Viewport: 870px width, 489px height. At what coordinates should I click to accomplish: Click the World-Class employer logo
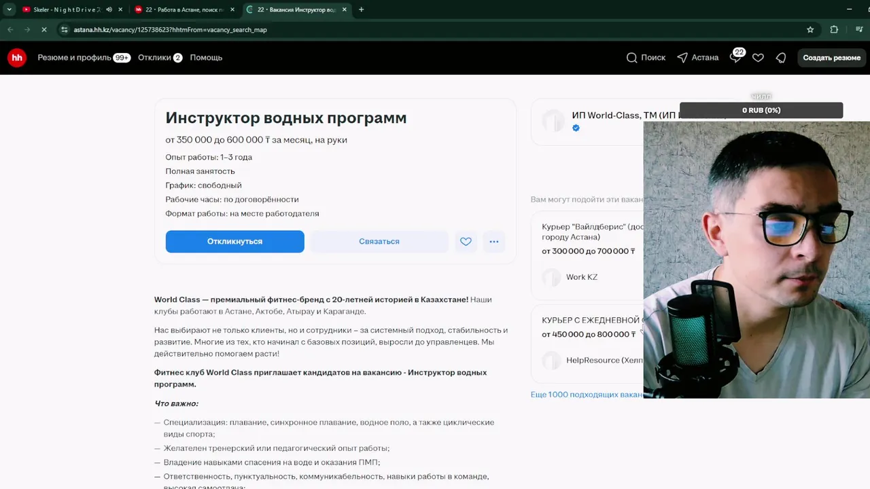pos(553,121)
